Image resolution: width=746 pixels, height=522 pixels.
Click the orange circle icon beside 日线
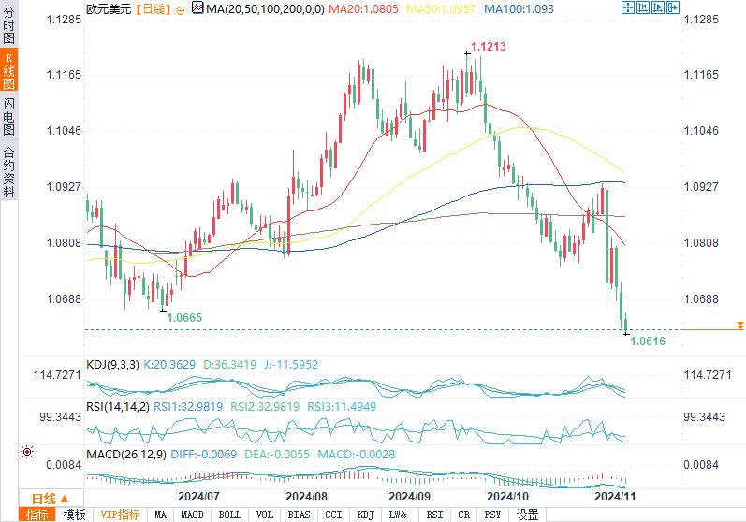pyautogui.click(x=181, y=9)
